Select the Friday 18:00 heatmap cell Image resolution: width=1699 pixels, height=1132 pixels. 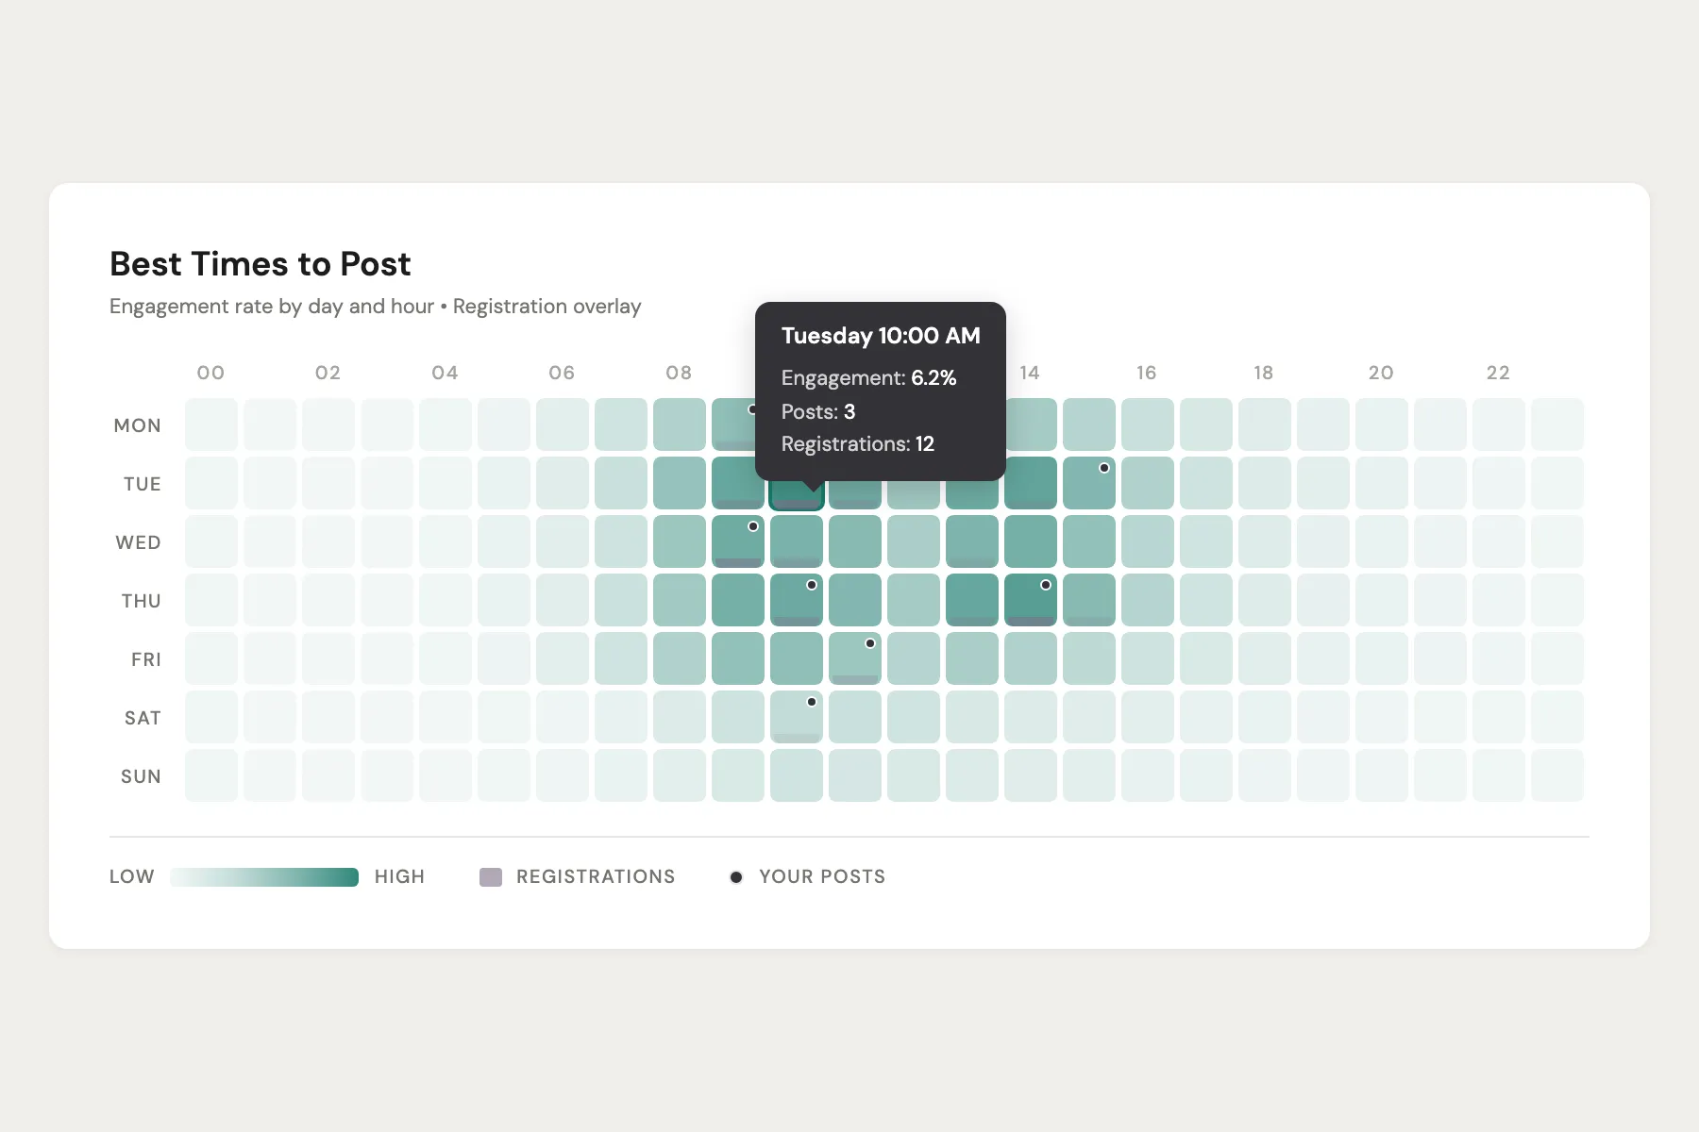tap(1265, 658)
